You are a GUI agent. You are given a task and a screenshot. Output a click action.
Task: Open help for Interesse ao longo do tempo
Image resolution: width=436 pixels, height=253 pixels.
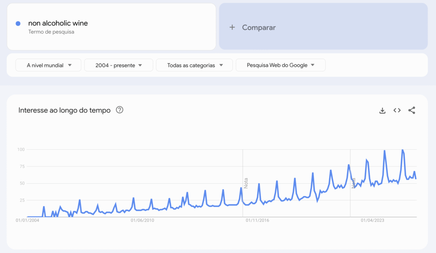coord(120,110)
